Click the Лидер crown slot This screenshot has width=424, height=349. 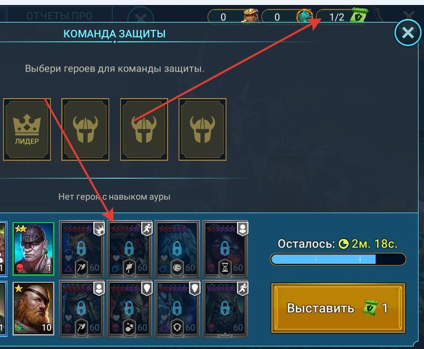(27, 129)
